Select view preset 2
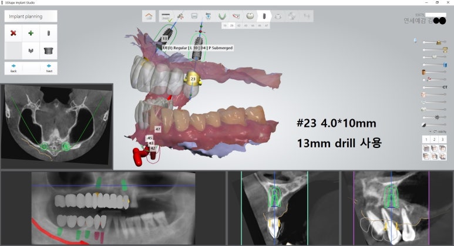This screenshot has width=454, height=246. point(434,139)
